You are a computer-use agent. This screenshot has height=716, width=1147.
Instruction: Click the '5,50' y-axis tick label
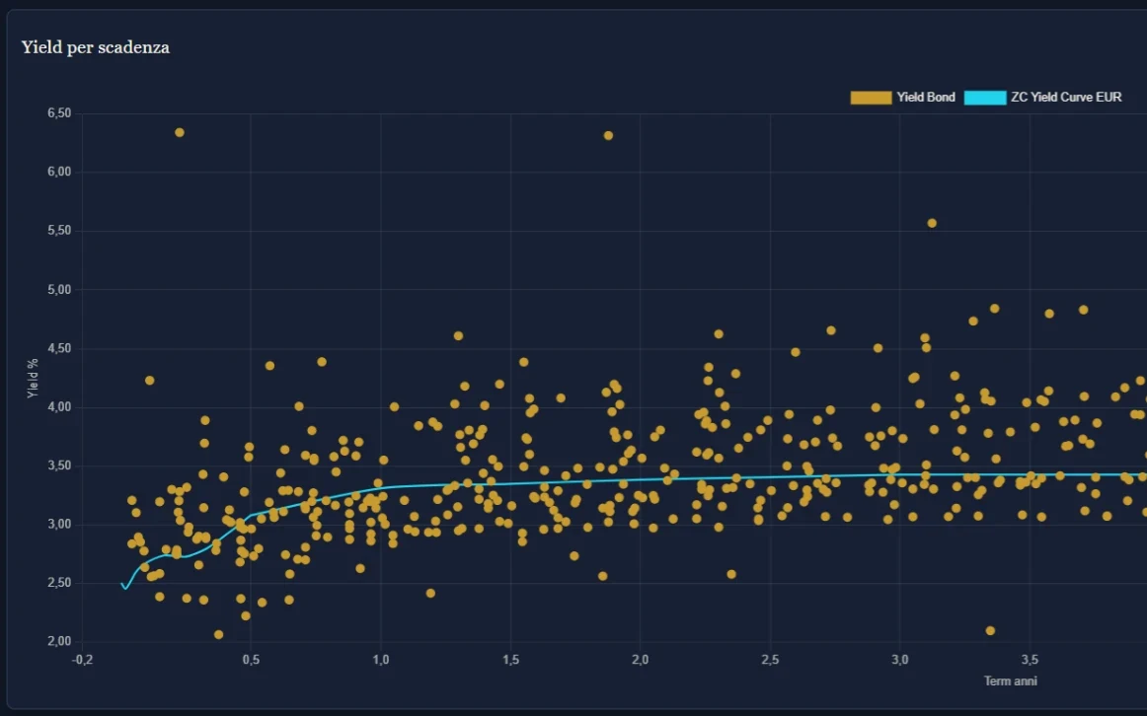pos(59,231)
